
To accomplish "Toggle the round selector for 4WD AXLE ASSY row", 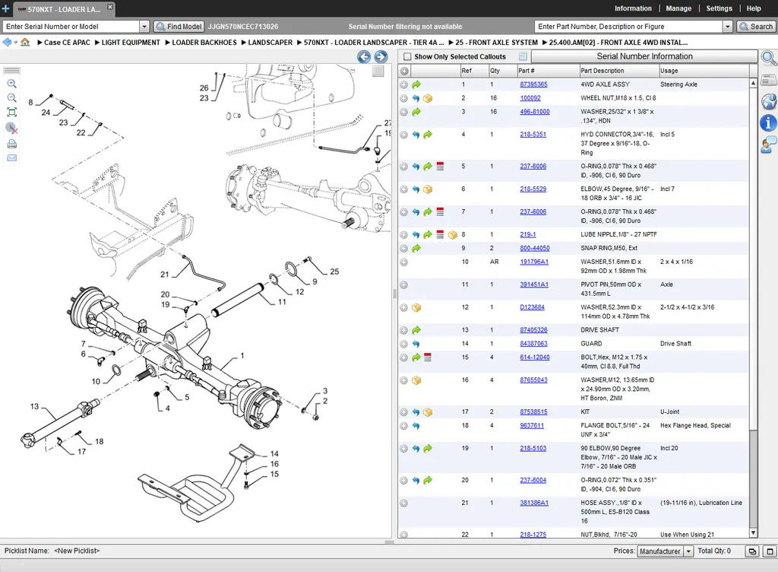I will (404, 85).
